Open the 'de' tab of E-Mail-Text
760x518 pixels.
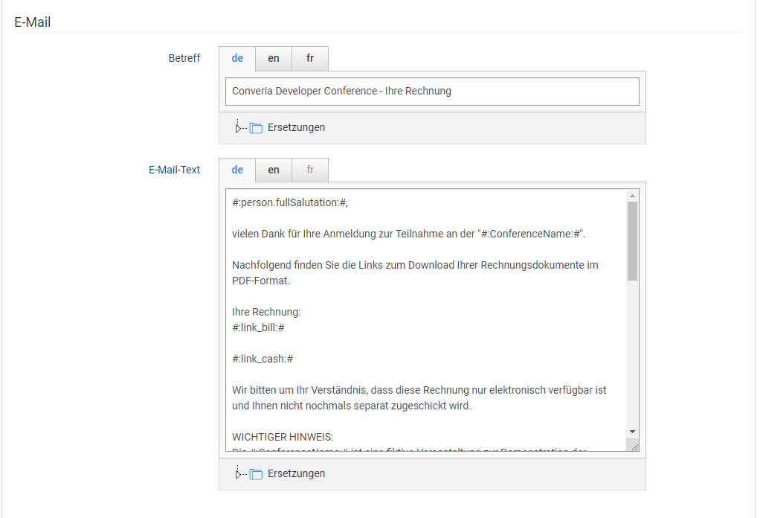pos(237,170)
